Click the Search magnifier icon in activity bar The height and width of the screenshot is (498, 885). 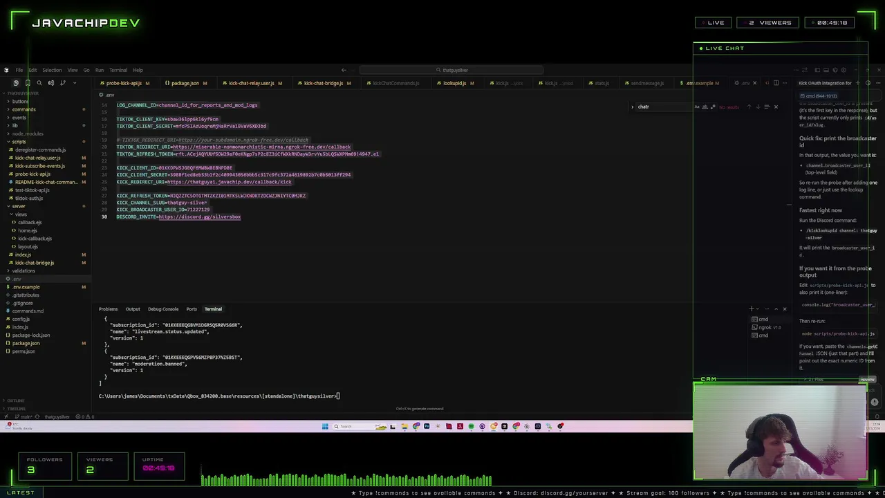pos(39,83)
